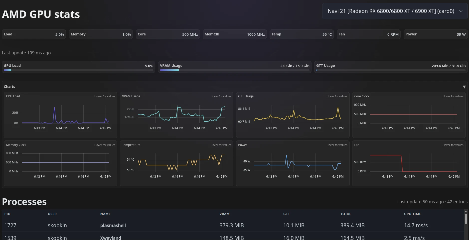Click the 14.7 ms/s GPU time value

(416, 225)
